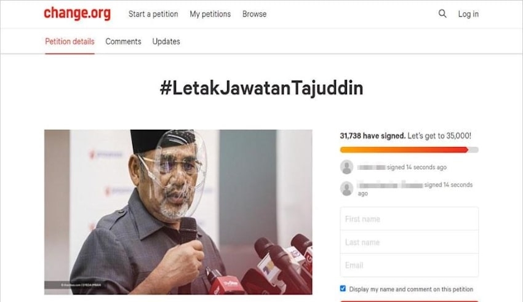The image size is (523, 302).
Task: Switch to the Comments tab
Action: [123, 41]
